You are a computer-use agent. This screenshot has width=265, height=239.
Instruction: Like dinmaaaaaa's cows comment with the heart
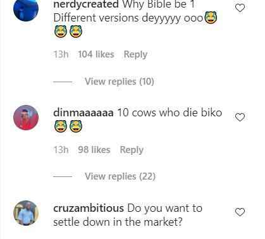(240, 117)
